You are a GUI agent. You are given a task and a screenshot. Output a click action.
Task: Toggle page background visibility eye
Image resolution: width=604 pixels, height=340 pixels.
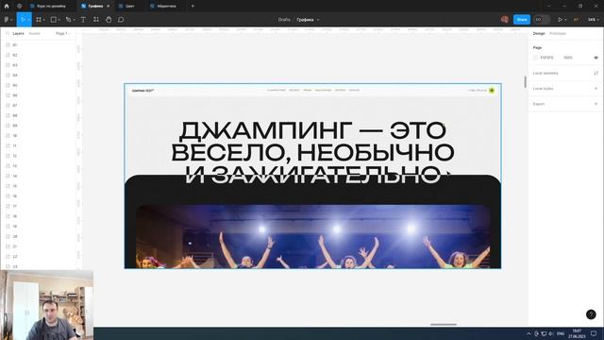click(x=596, y=58)
